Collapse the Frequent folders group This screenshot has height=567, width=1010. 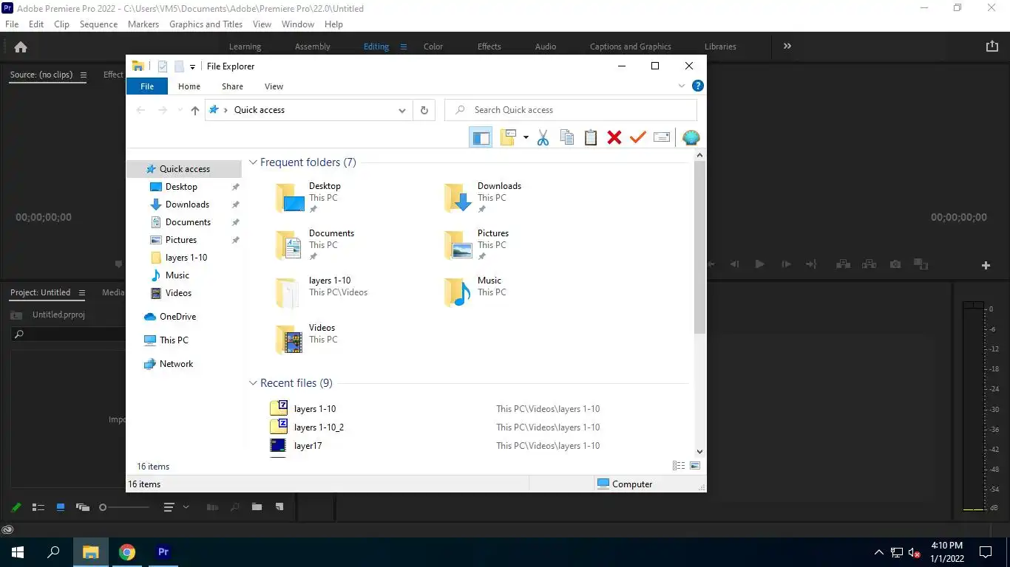253,162
